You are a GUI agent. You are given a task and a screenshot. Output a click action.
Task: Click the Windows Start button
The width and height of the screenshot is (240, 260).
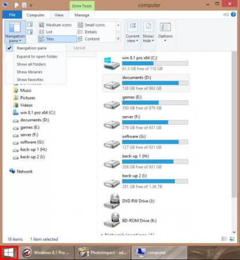[9, 252]
